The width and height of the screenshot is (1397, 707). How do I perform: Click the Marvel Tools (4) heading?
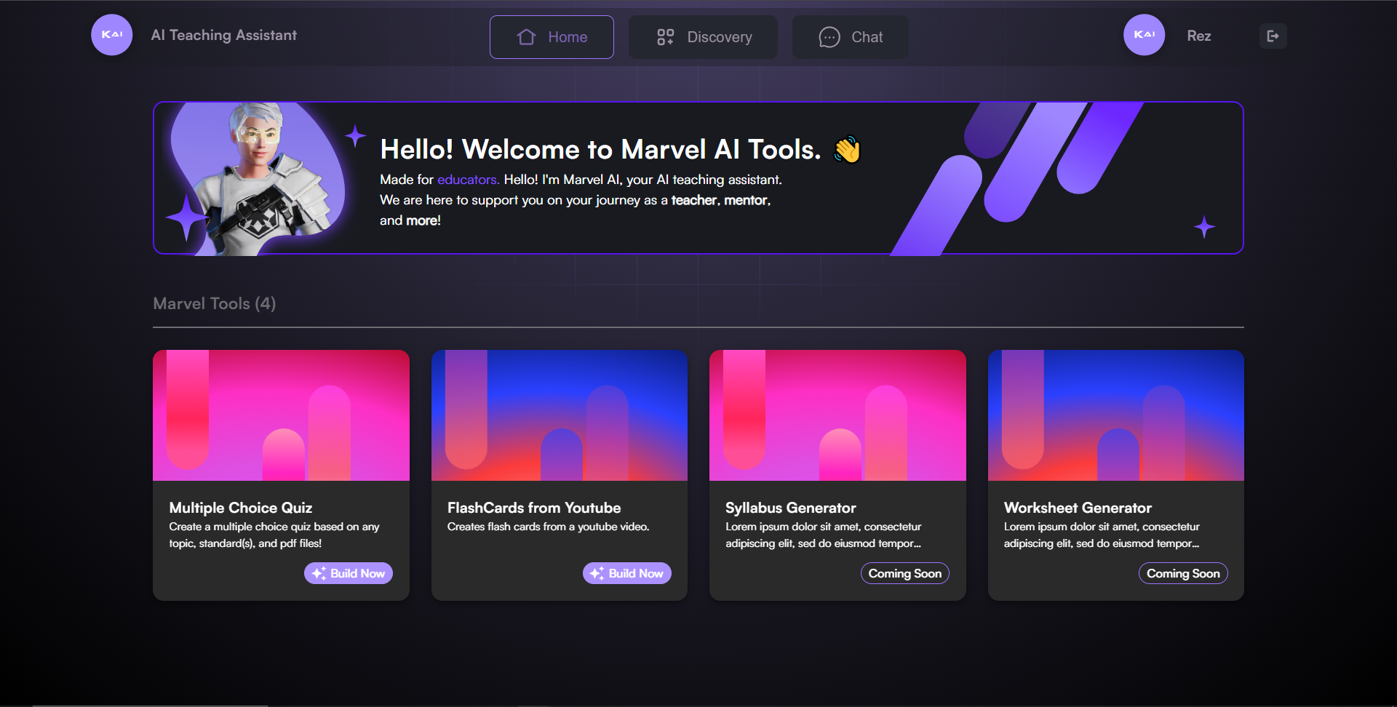pos(215,303)
